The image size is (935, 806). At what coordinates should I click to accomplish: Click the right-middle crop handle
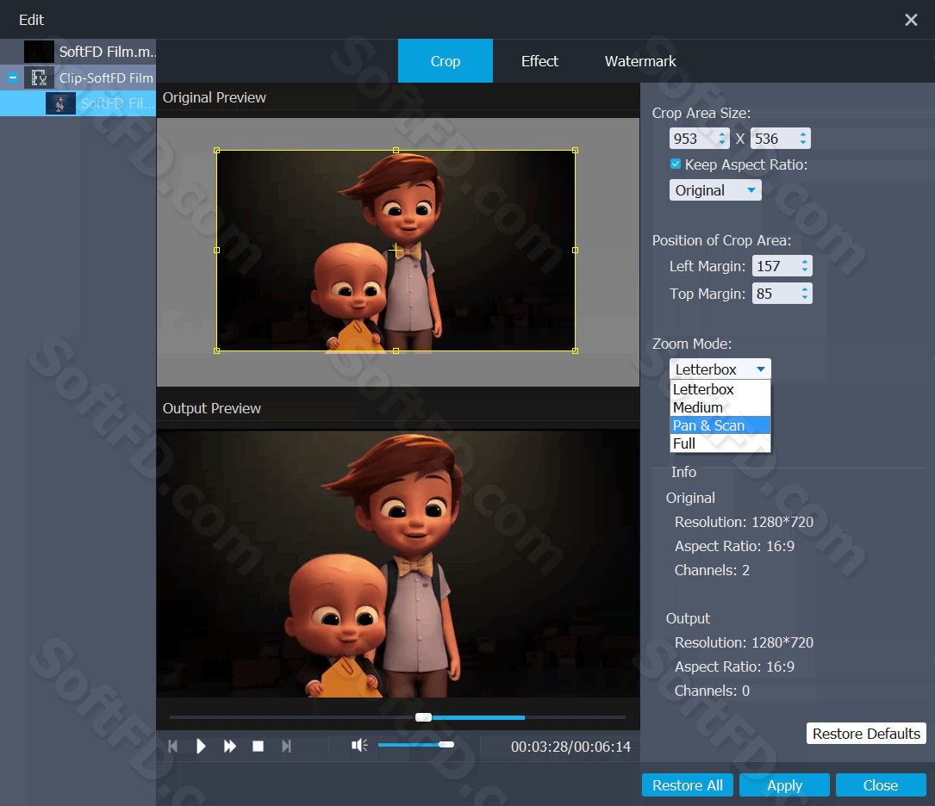tap(575, 251)
